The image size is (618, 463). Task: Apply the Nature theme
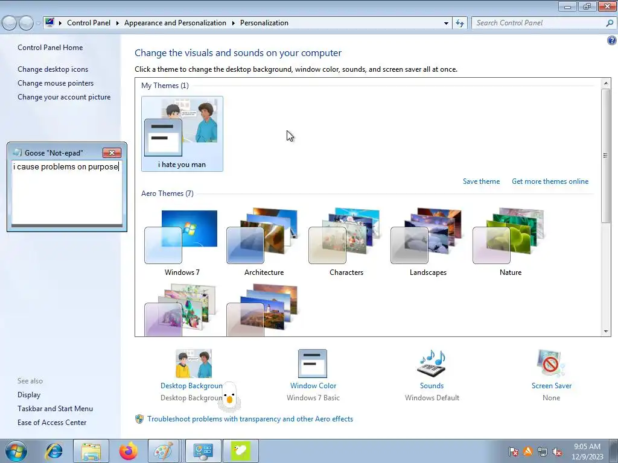[511, 243]
